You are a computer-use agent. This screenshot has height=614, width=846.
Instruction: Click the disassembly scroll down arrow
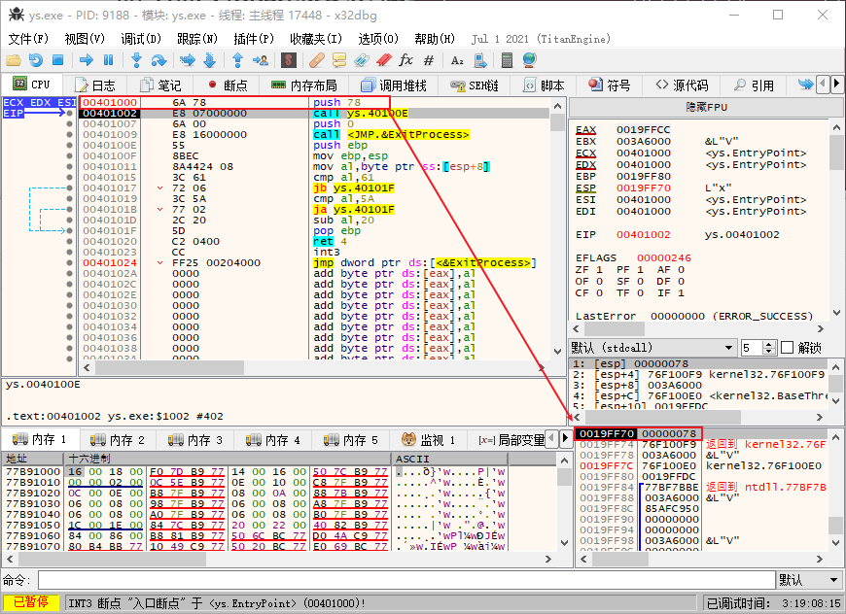pyautogui.click(x=558, y=352)
